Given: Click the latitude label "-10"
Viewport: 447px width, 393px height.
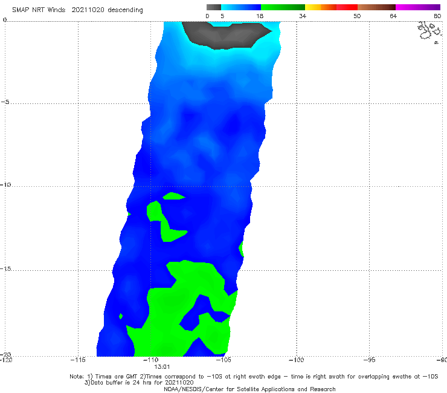Looking at the screenshot, I should [x=5, y=184].
